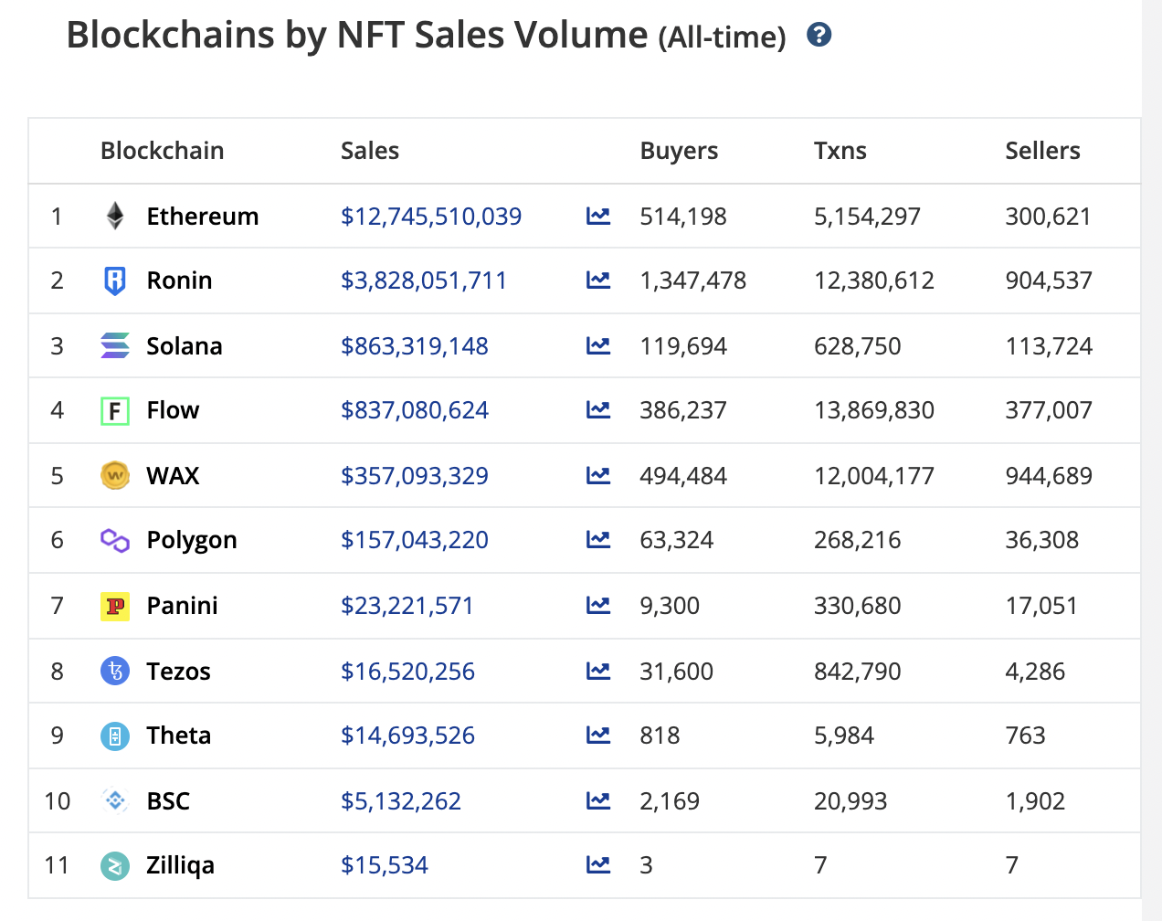Open the Zilliqa sales chart icon

[x=598, y=865]
